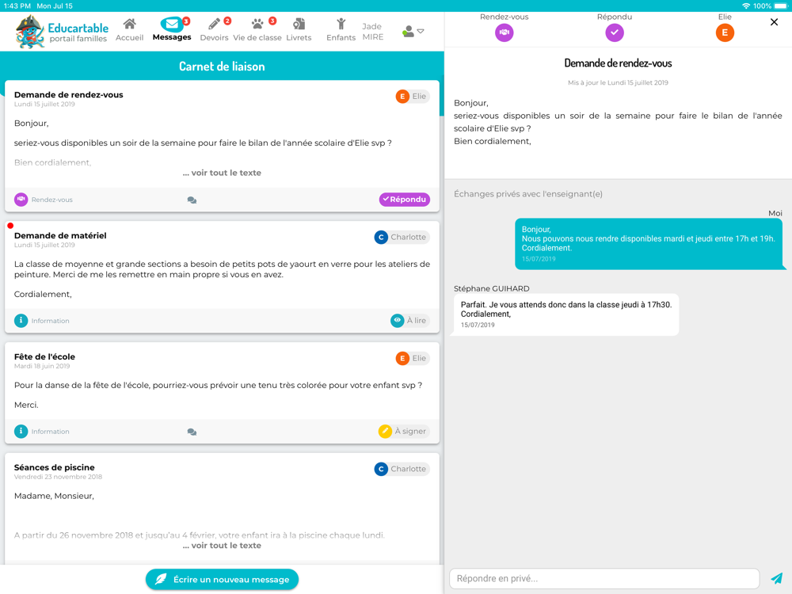Image resolution: width=792 pixels, height=594 pixels.
Task: Open the Livrets tab
Action: click(x=299, y=30)
